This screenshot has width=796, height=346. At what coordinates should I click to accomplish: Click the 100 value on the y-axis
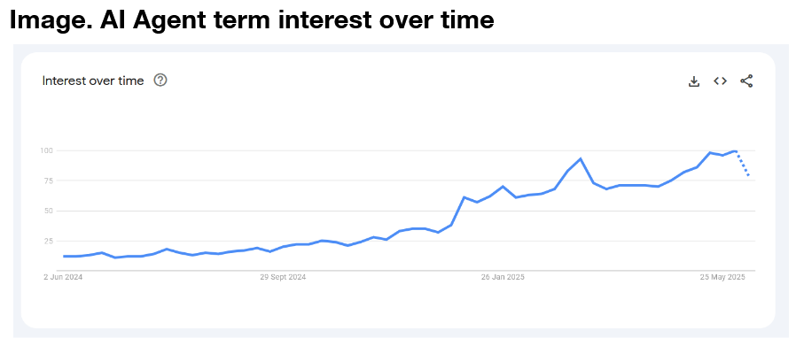coord(47,150)
